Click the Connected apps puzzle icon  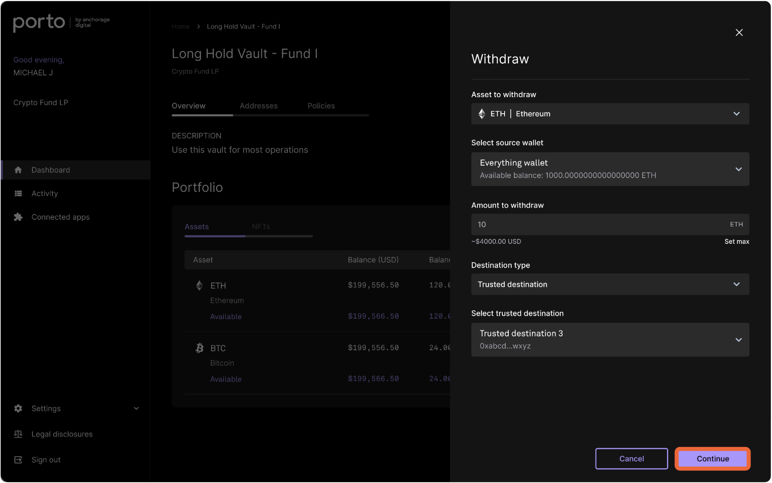click(x=18, y=217)
